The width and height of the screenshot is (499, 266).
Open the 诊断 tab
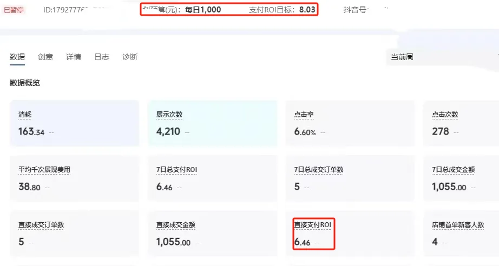tap(130, 57)
